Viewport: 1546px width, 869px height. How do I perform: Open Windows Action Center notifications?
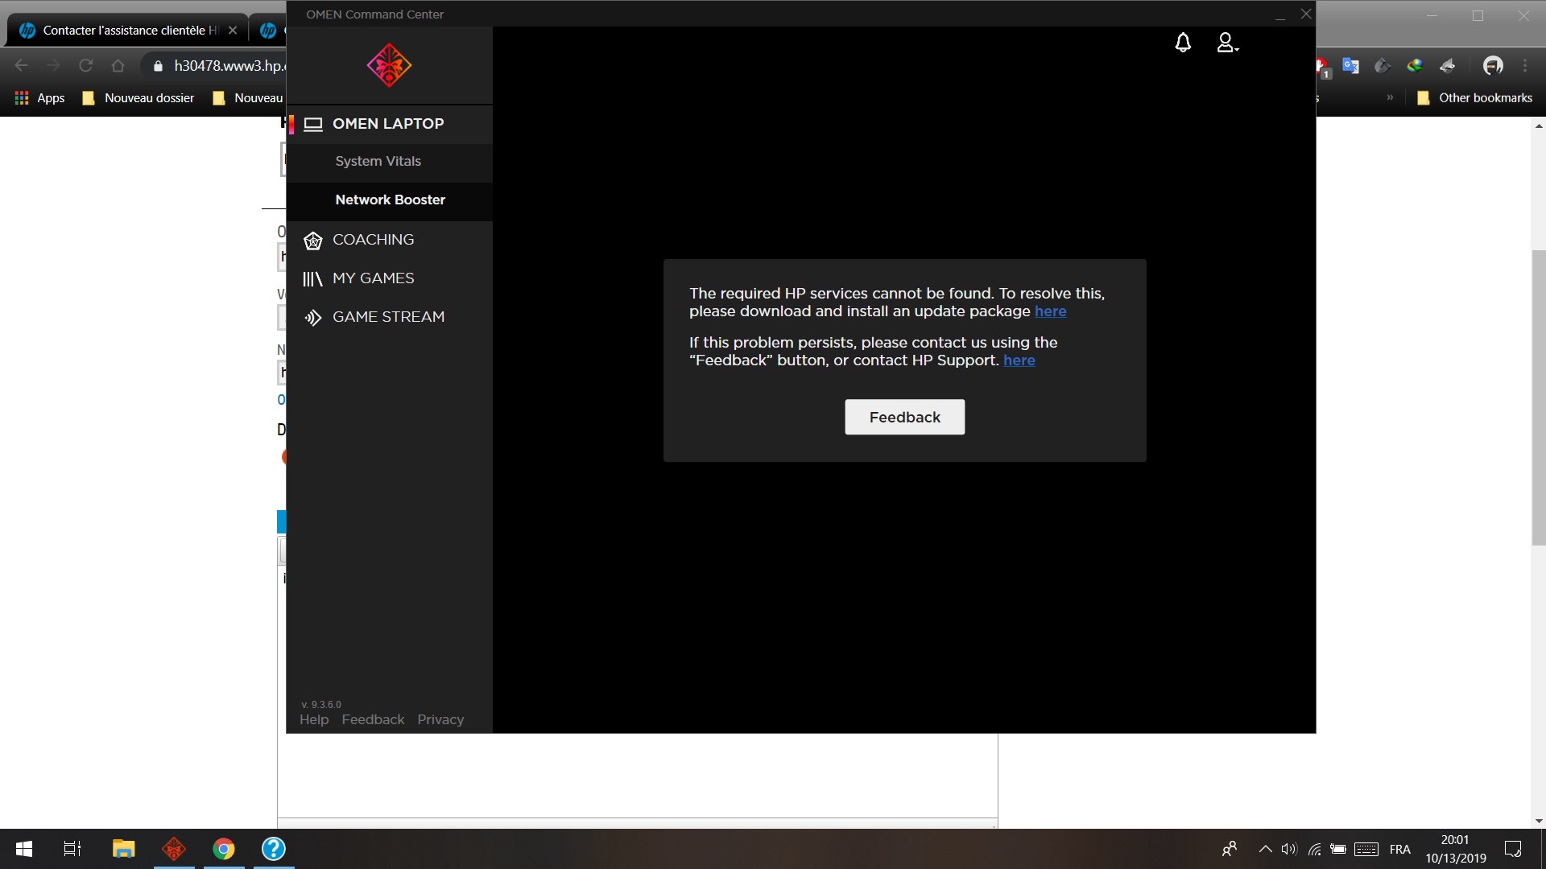1513,849
